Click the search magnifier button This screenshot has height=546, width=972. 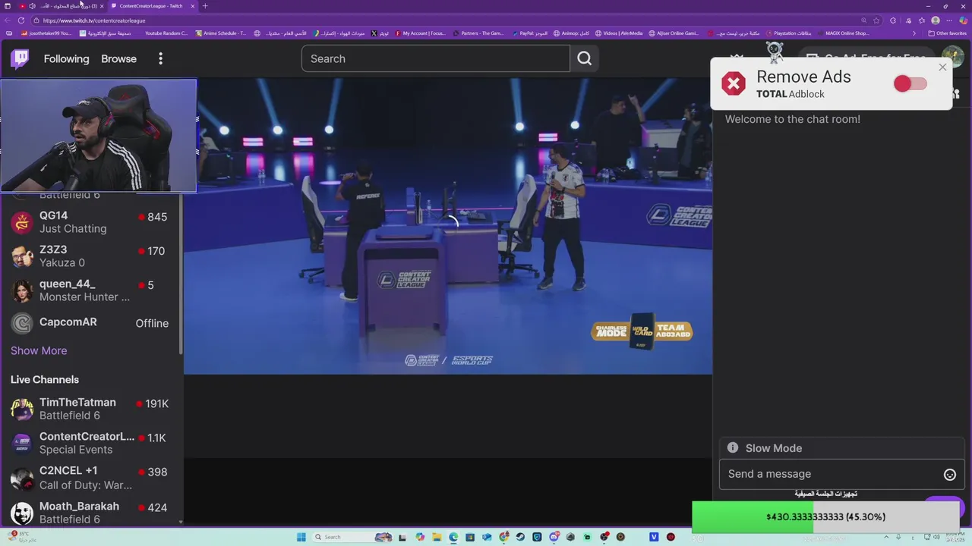(x=584, y=58)
